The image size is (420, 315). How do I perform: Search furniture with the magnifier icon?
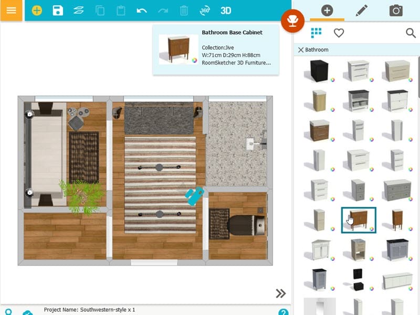point(412,33)
